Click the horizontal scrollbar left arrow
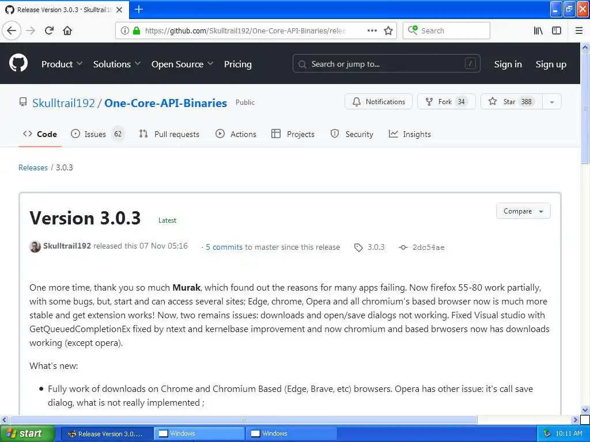This screenshot has height=442, width=590. coord(5,420)
